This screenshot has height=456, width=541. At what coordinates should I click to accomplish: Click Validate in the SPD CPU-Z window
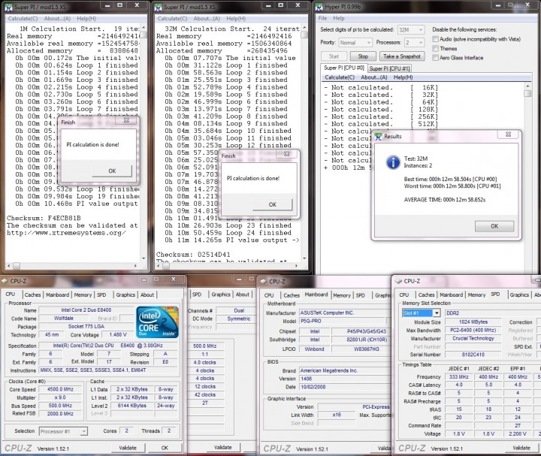point(521,448)
